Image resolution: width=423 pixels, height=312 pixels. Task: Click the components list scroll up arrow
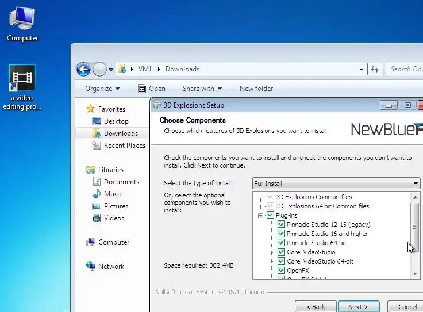tap(415, 197)
